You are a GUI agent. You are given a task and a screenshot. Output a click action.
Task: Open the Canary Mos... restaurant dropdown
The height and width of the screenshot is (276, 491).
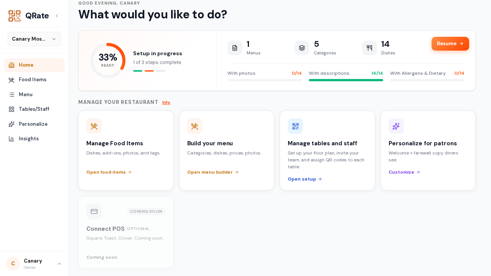click(x=34, y=39)
